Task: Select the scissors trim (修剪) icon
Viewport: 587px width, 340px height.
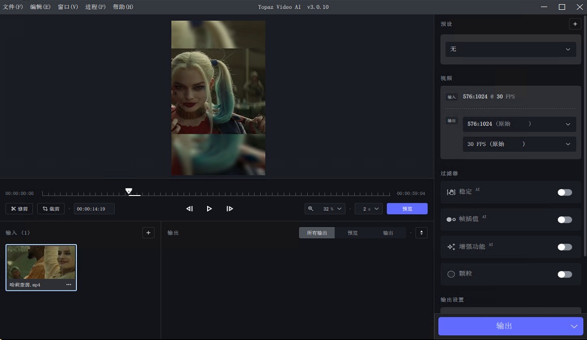Action: click(x=13, y=208)
